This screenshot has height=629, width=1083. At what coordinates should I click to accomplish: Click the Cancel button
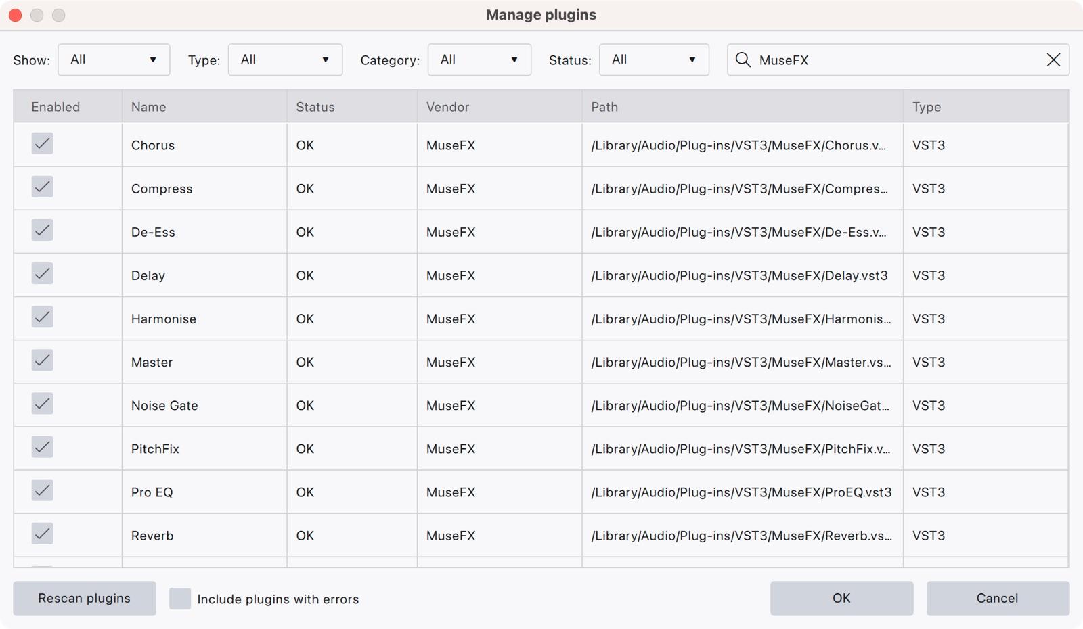[x=998, y=599]
